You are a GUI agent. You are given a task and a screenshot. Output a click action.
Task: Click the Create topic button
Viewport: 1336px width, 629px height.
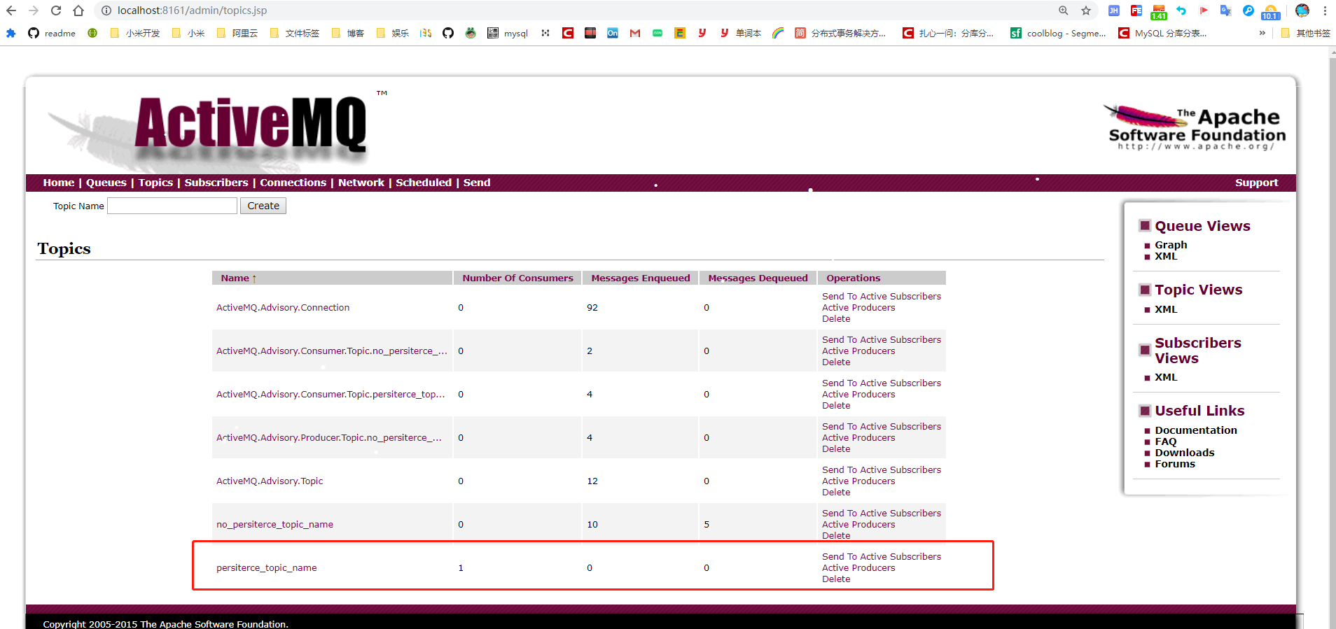coord(263,206)
